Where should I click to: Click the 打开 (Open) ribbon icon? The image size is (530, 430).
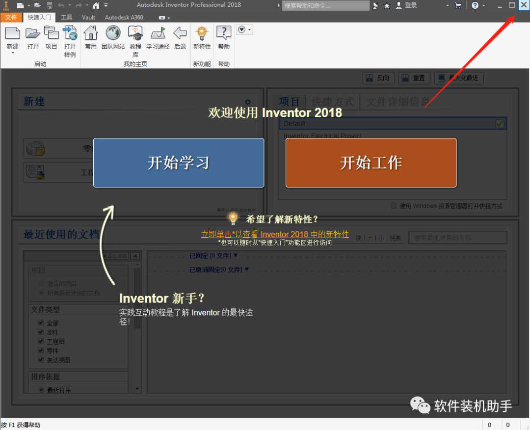(x=33, y=33)
